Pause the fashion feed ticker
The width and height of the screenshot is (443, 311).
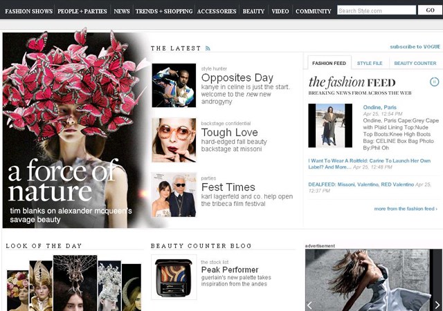[434, 82]
